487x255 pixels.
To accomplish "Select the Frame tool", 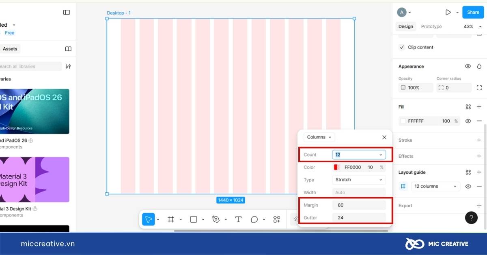I will point(171,219).
